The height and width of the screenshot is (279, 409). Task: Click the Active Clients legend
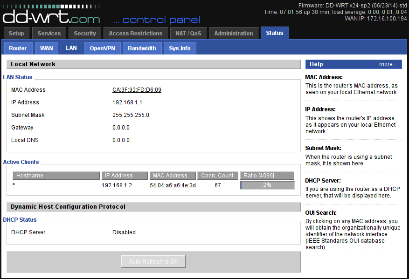coord(21,162)
